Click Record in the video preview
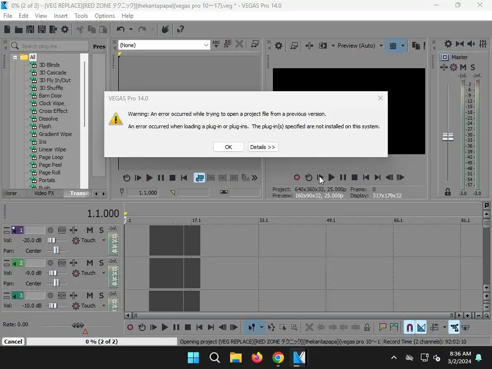 click(297, 177)
